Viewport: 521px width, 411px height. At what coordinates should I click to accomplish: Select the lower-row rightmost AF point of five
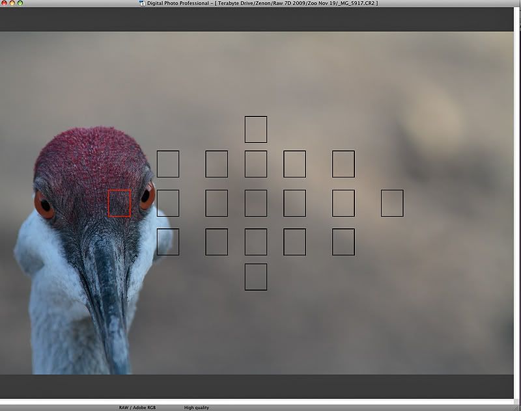pyautogui.click(x=343, y=242)
